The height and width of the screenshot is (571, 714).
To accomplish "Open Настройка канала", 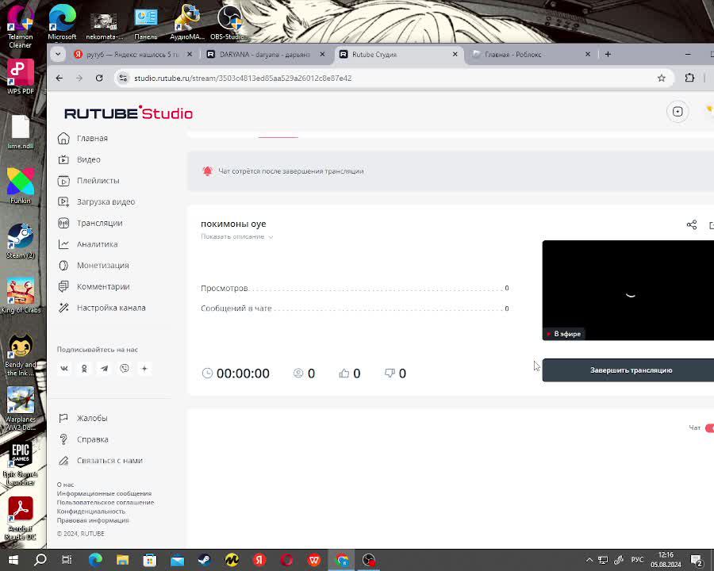I will click(x=111, y=308).
